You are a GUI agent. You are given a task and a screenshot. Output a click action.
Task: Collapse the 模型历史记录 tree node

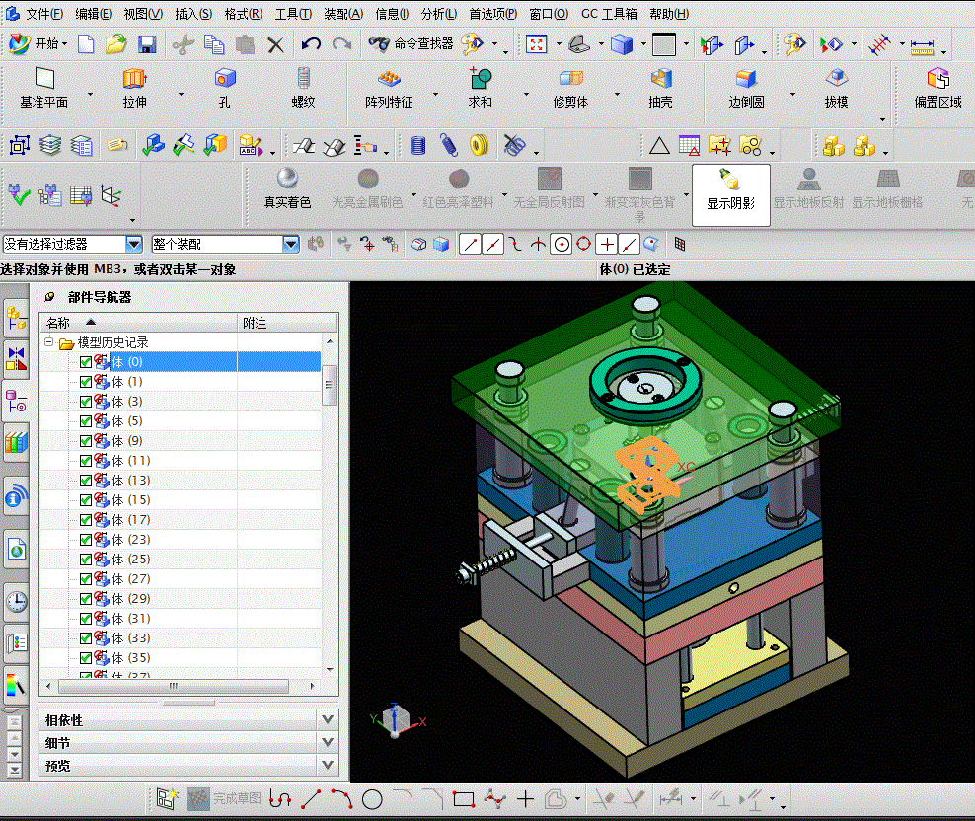pos(48,342)
